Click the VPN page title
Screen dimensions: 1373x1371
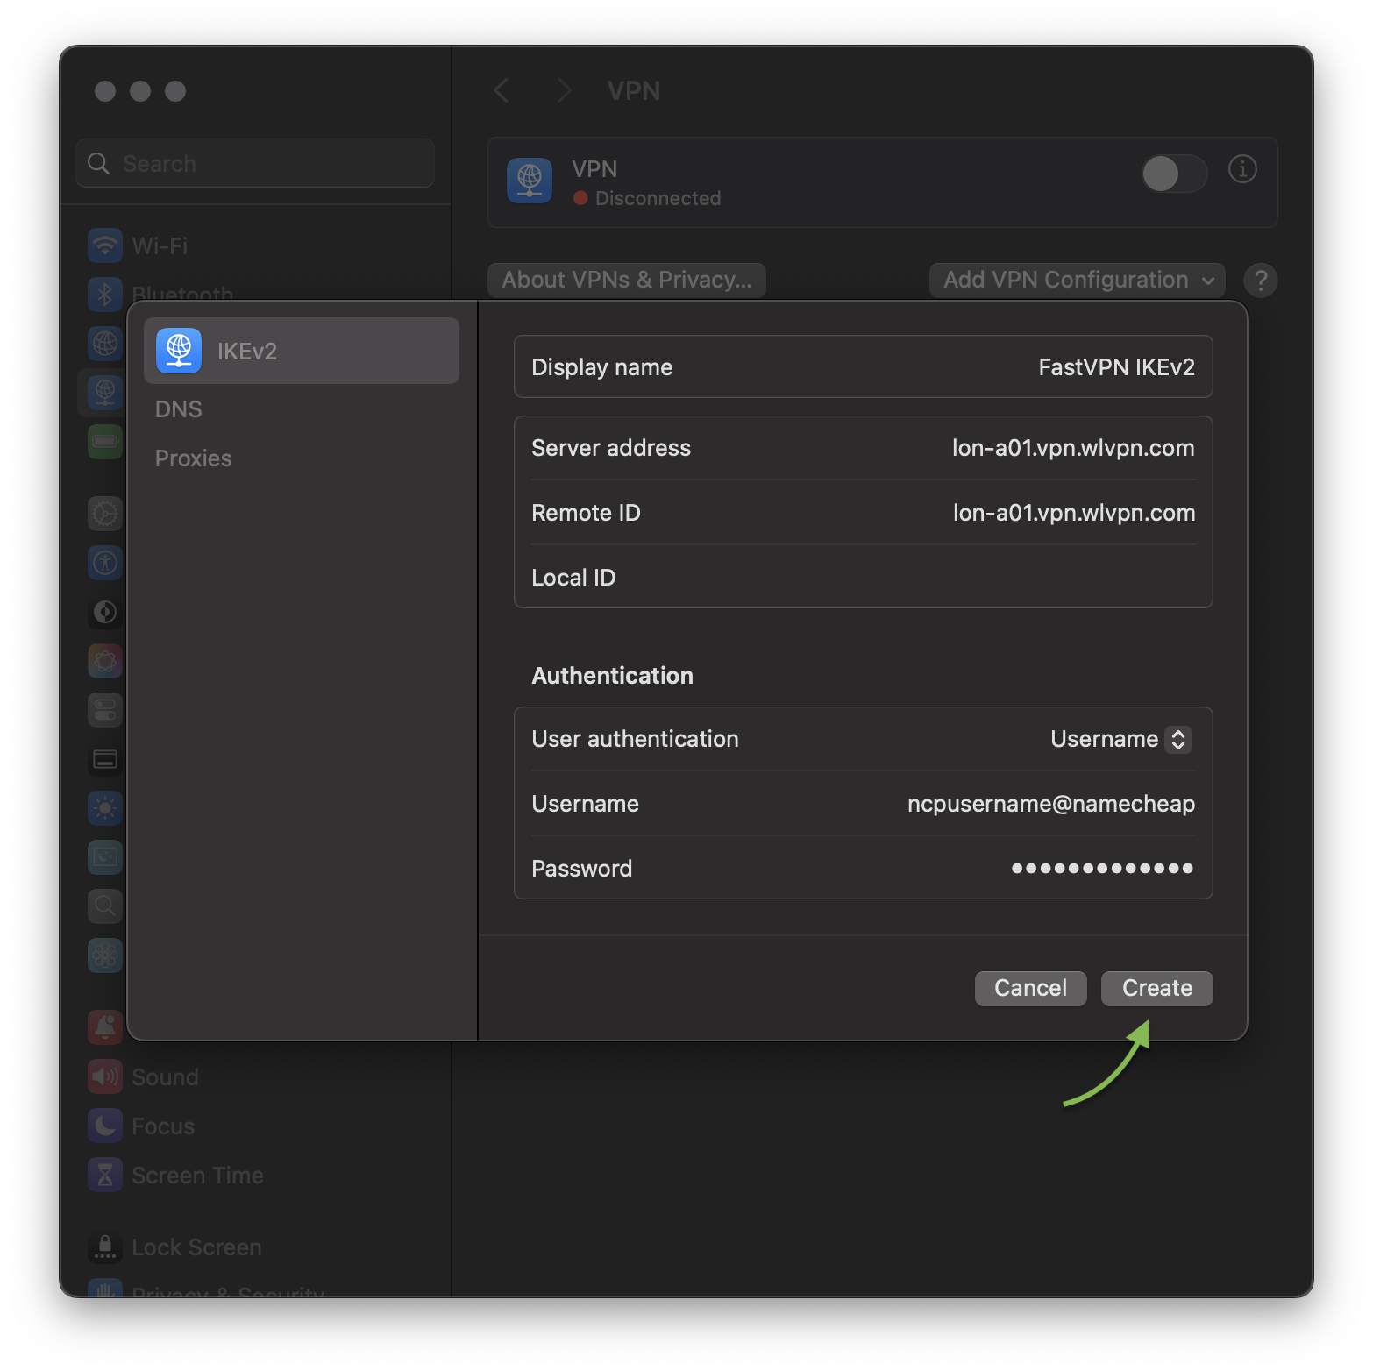click(634, 90)
